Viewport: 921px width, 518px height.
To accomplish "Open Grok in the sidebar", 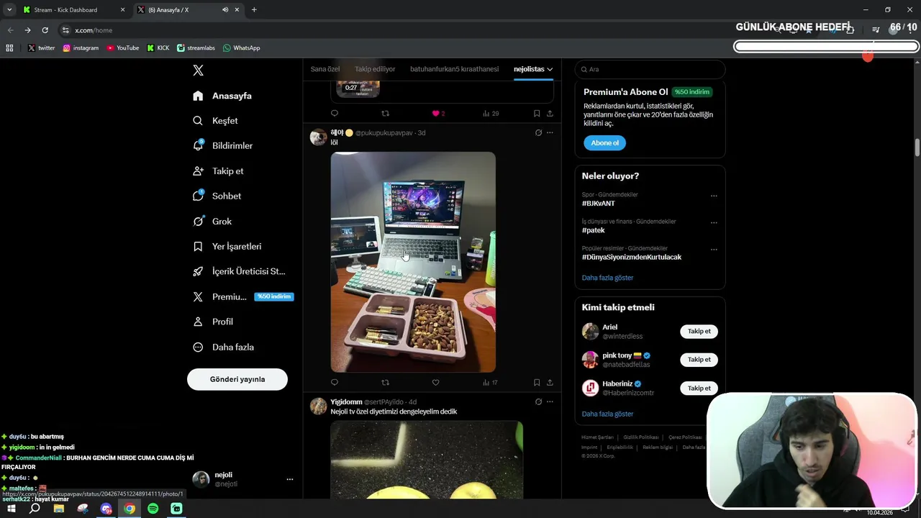I will point(212,222).
